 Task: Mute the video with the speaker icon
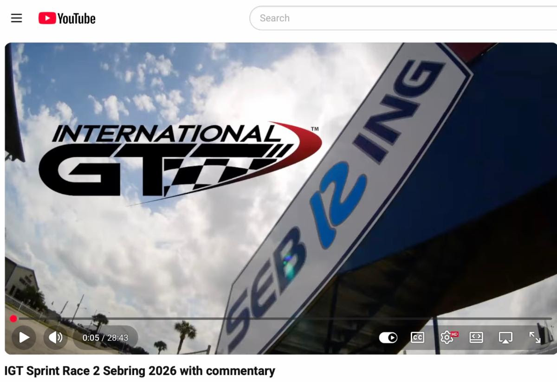[55, 337]
